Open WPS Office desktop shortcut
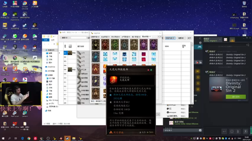 [x=15, y=125]
